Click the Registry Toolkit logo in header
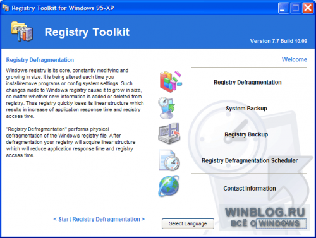Screen dimensions: 316x238 tap(22, 32)
